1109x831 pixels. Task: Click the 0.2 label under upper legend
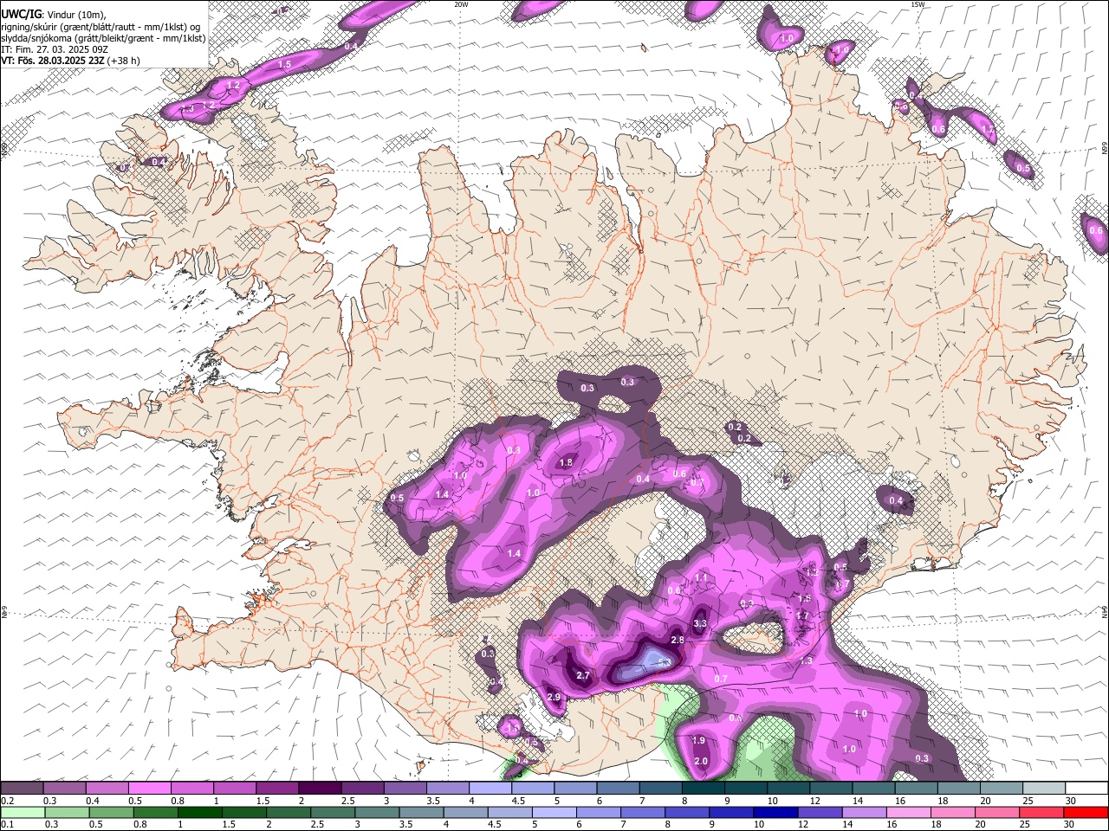(7, 801)
